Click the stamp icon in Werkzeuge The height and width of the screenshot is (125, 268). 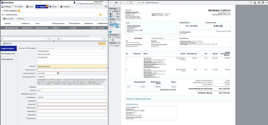(x=117, y=16)
